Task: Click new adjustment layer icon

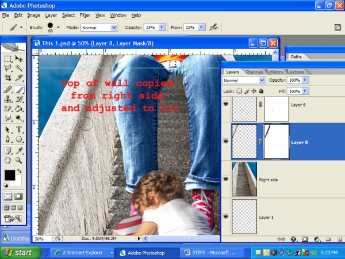Action: tap(317, 239)
